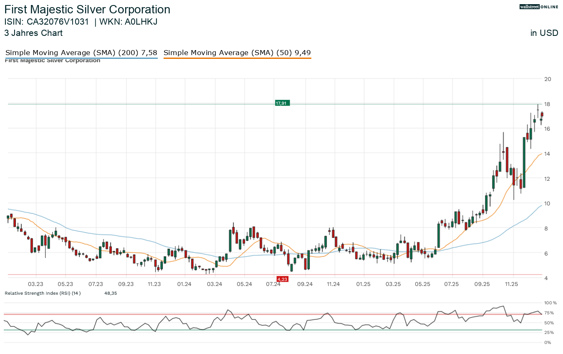Viewport: 563px width, 354px height.
Task: Click the "in USD" currency label
Action: coord(544,33)
